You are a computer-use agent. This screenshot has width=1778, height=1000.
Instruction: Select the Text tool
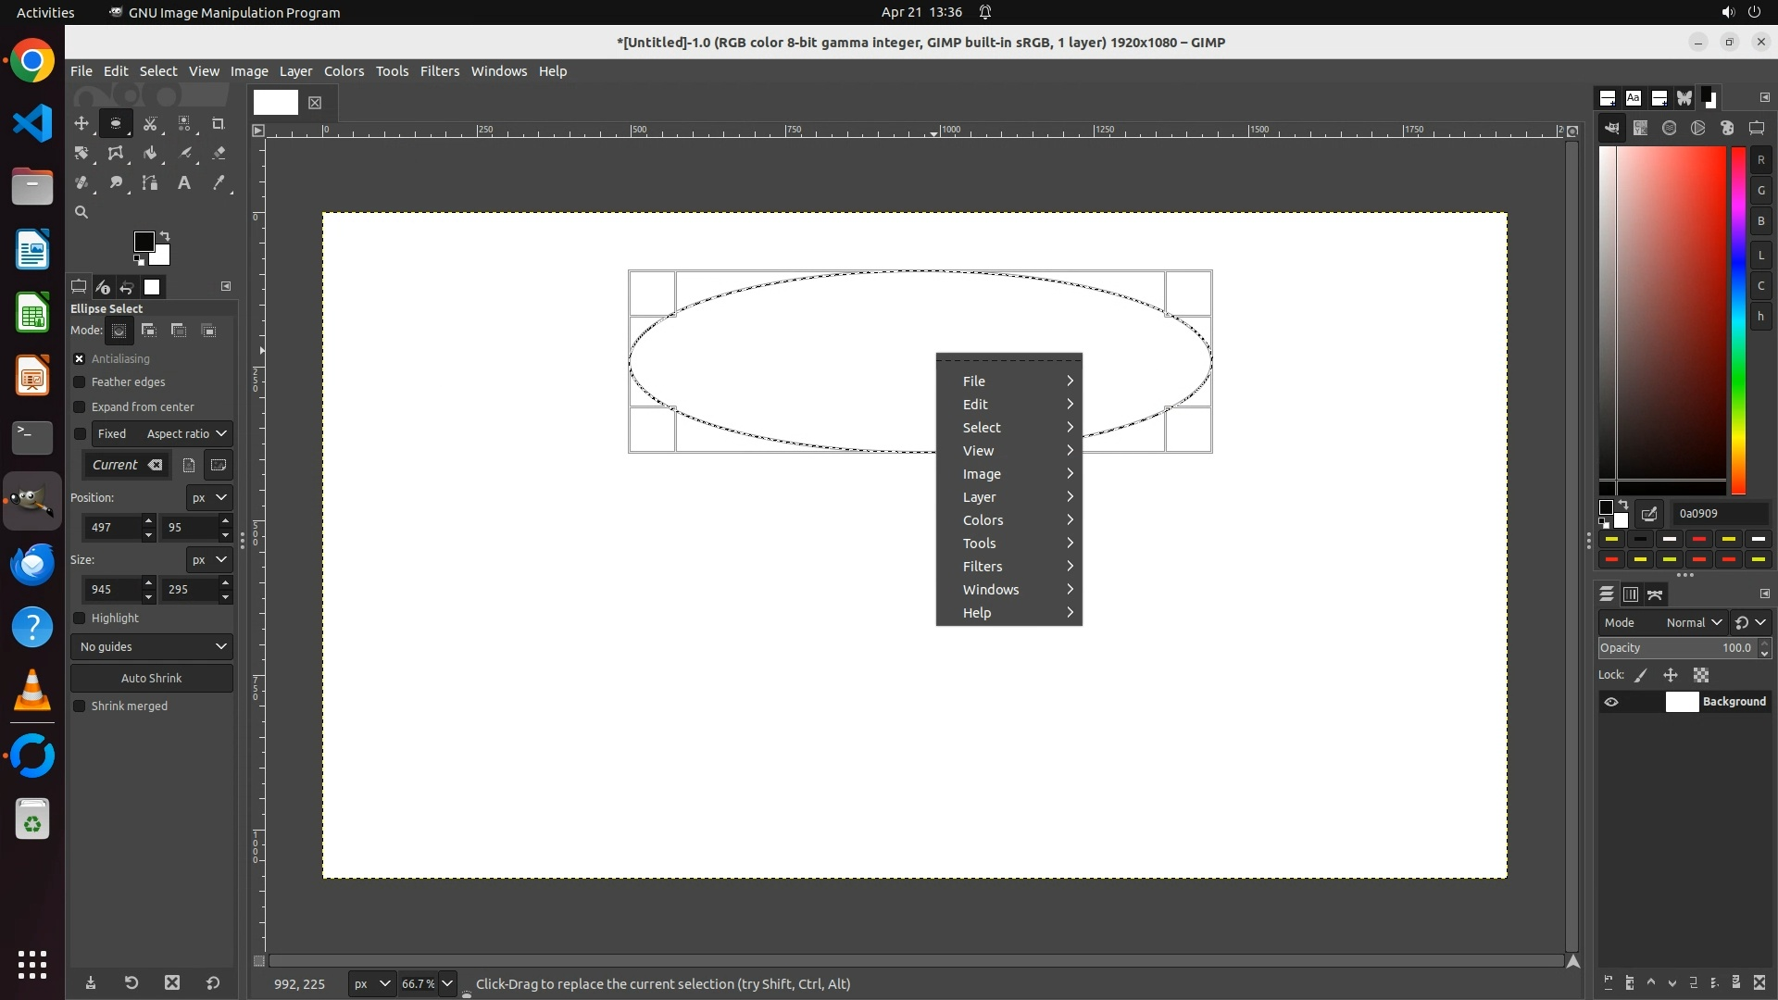tap(184, 182)
